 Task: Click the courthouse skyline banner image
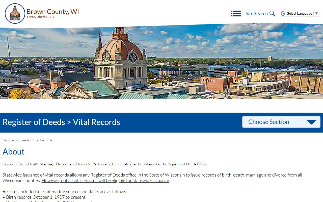click(x=161, y=61)
